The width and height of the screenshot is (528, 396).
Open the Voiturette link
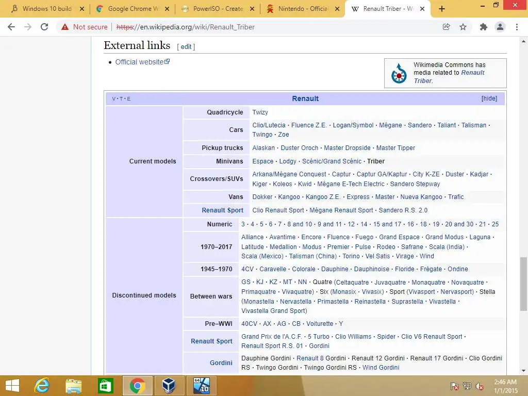[320, 324]
